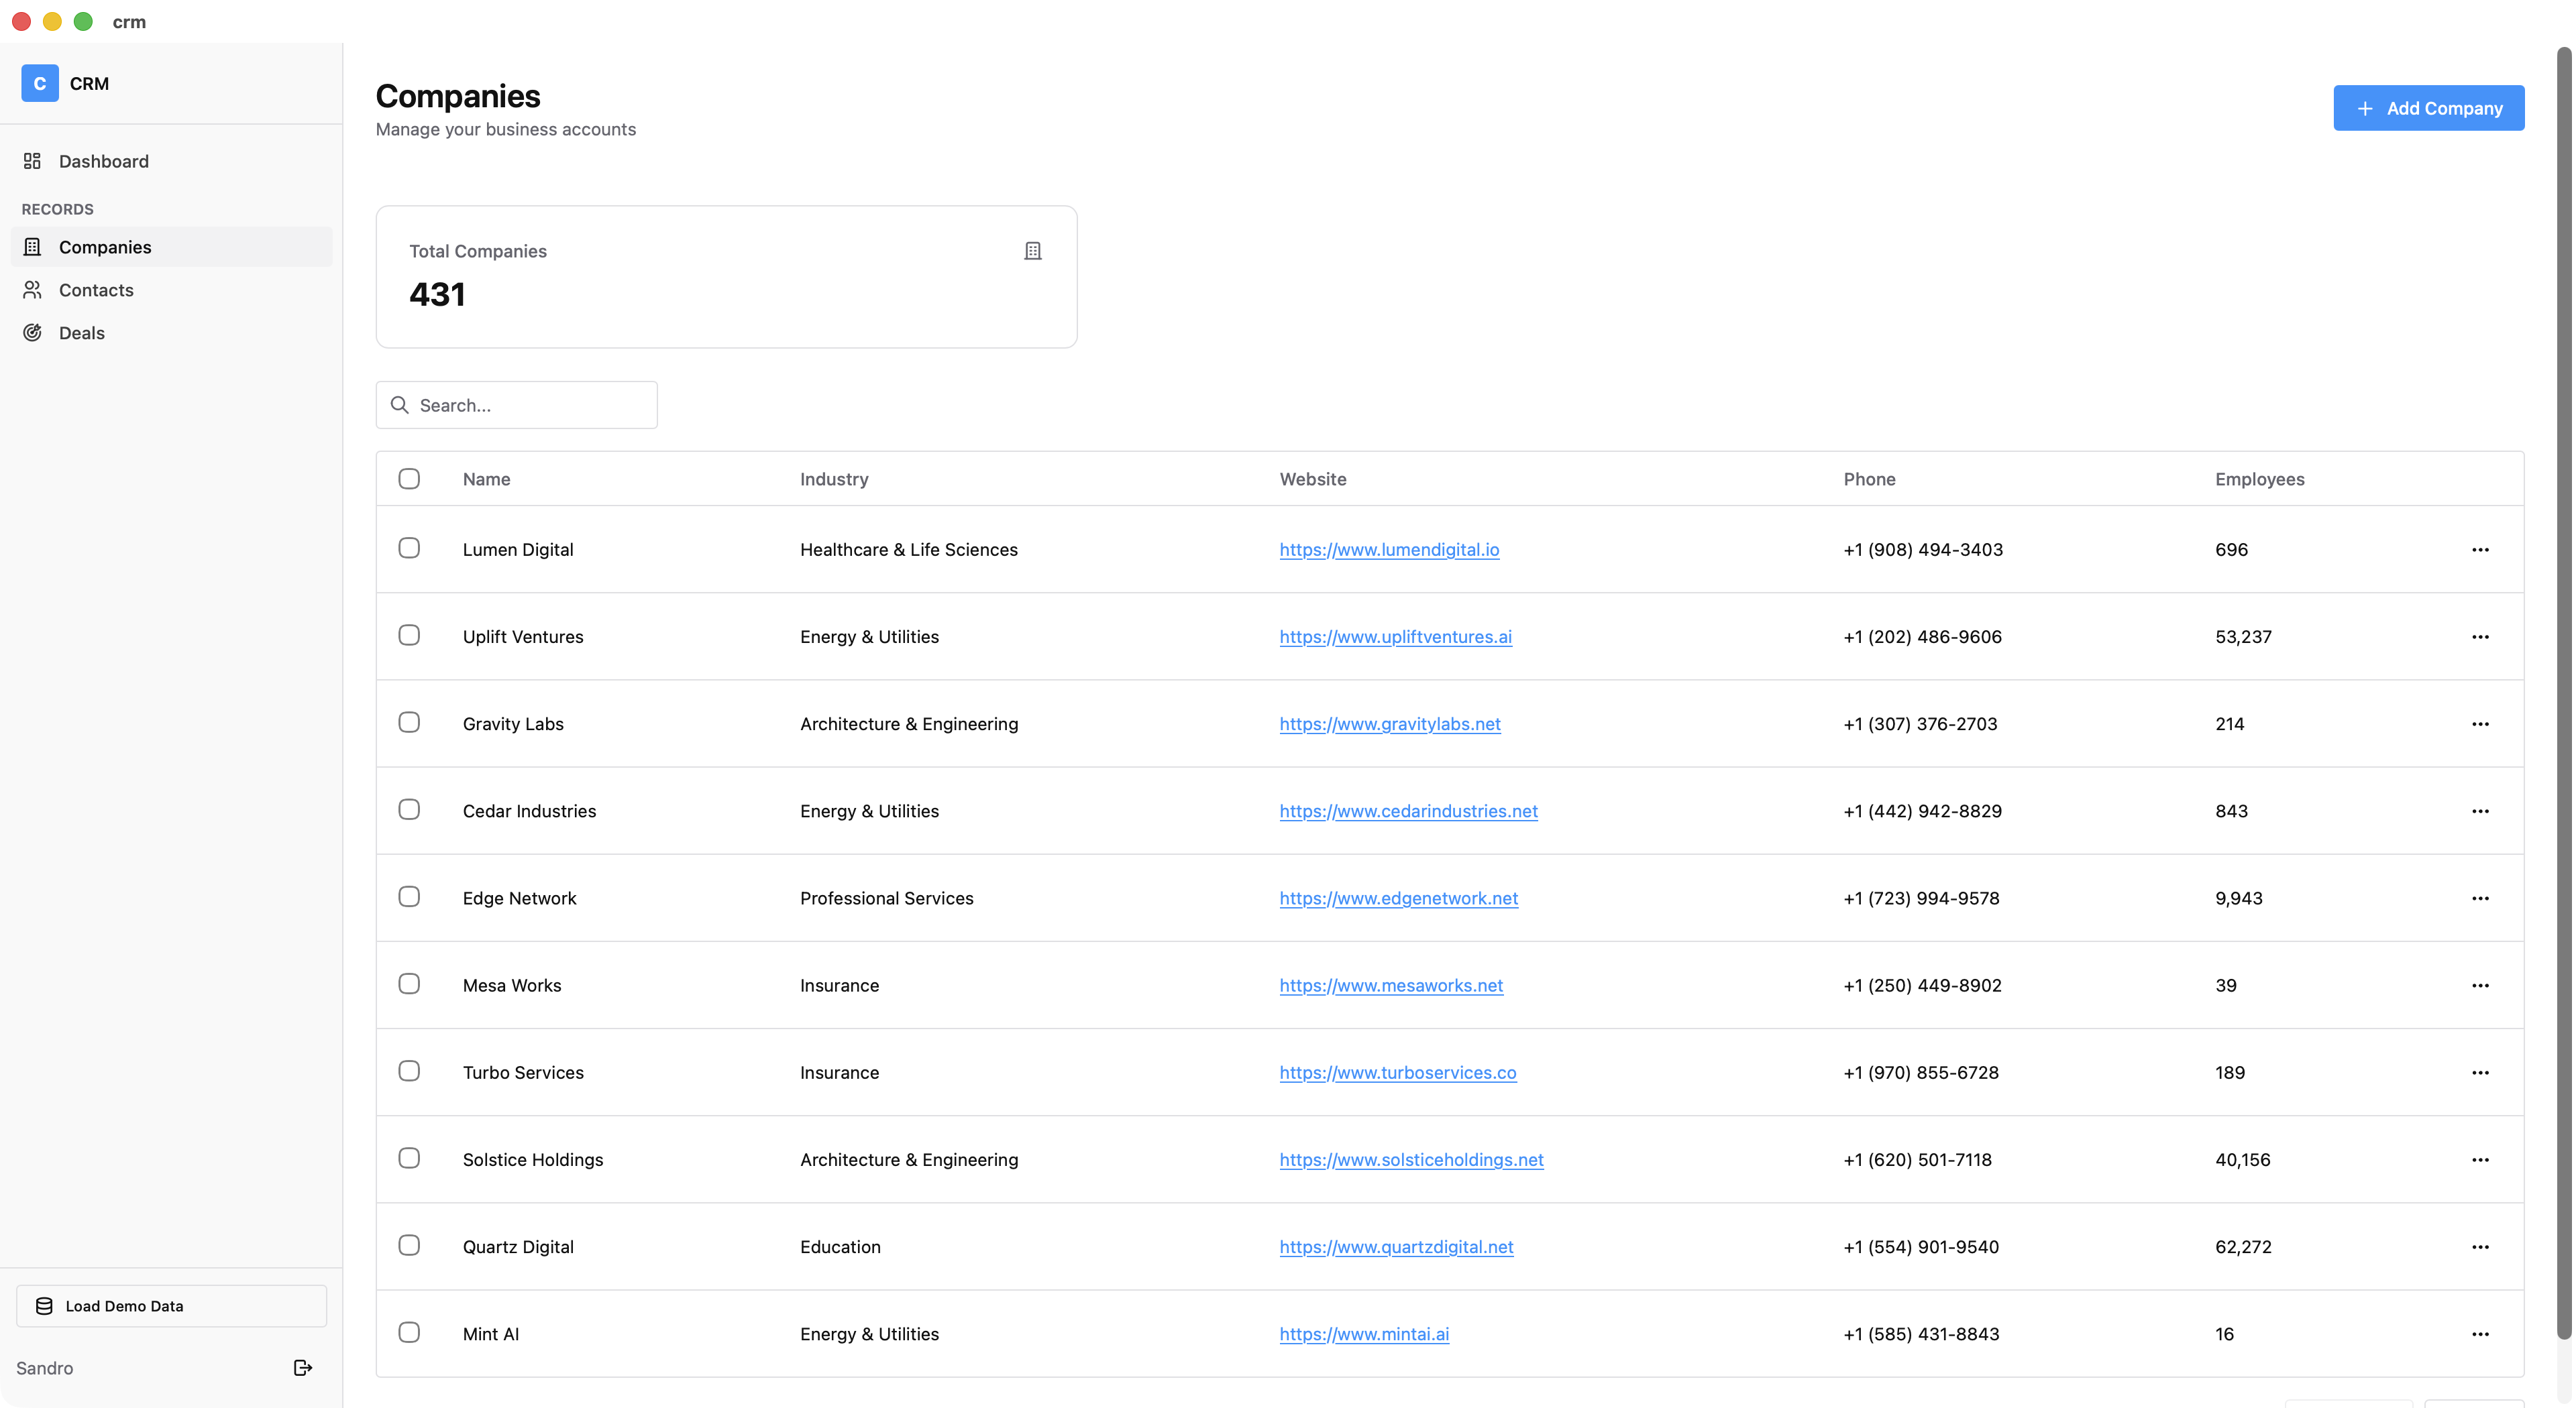Open the three-dot menu for Mesa Works

[2480, 986]
